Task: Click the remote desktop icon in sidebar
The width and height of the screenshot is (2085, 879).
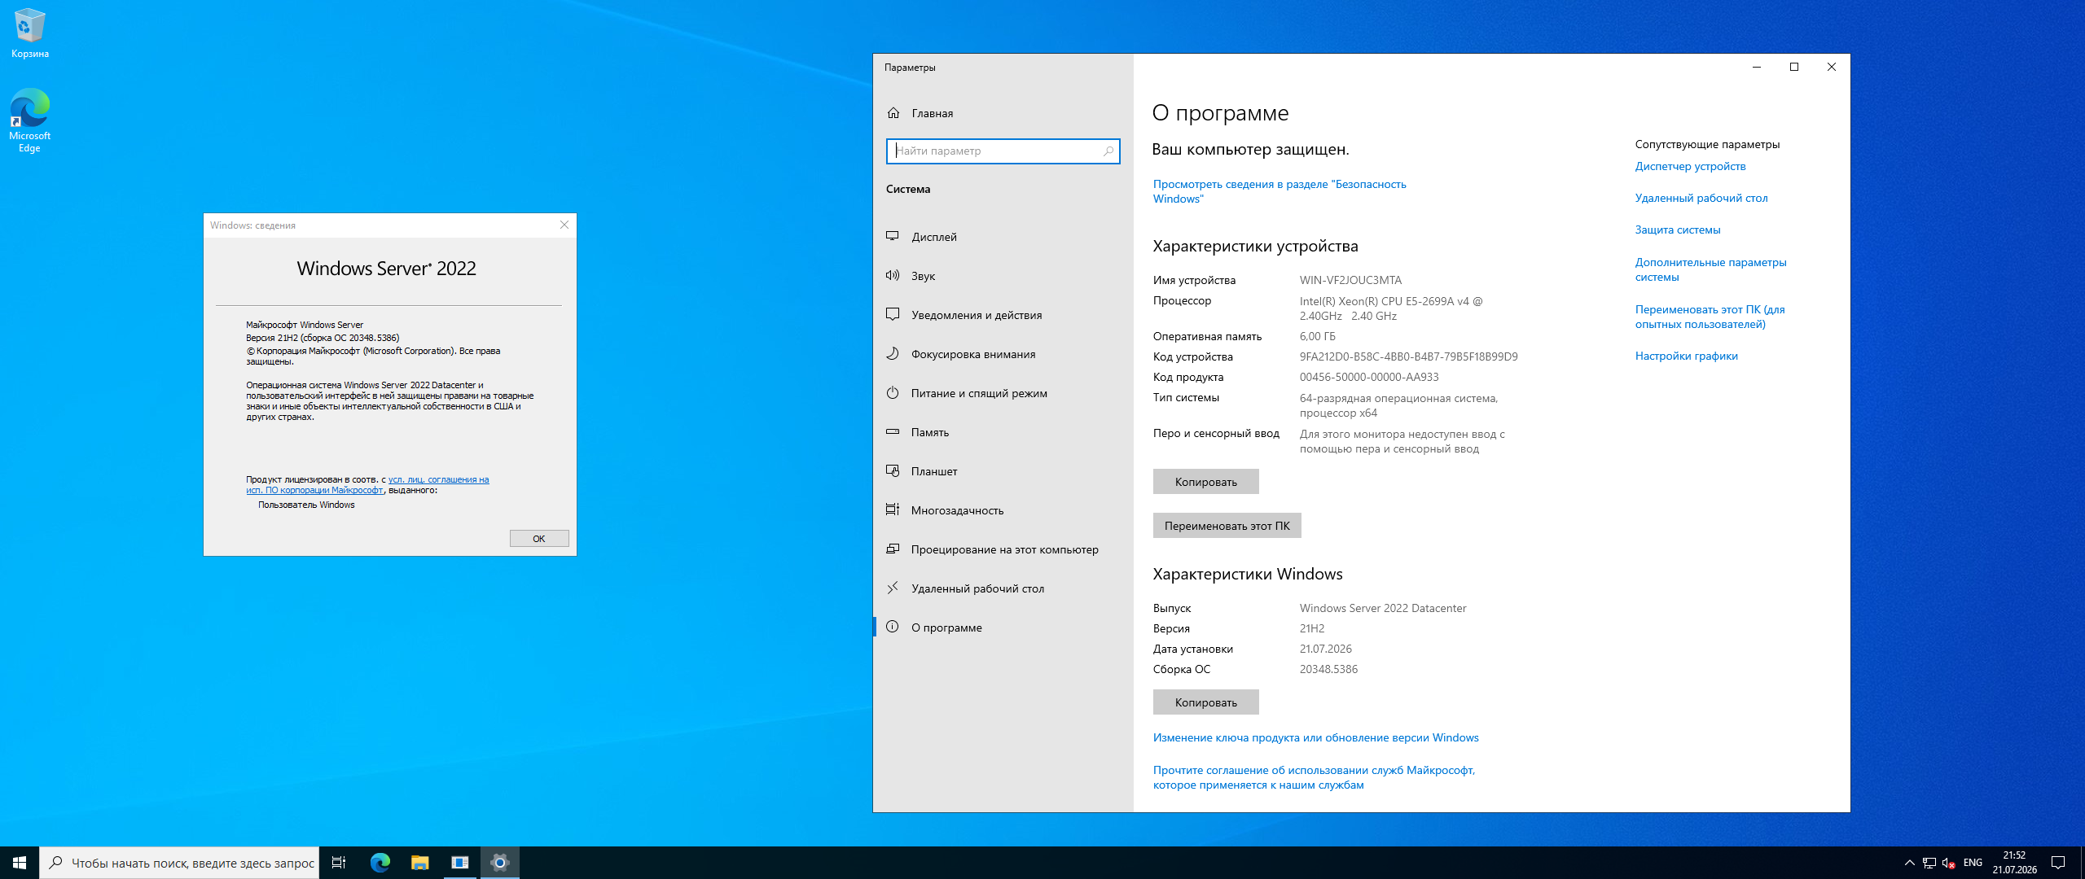Action: 893,588
